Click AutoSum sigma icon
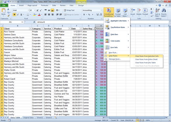171x122 pixels. [x=151, y=9]
